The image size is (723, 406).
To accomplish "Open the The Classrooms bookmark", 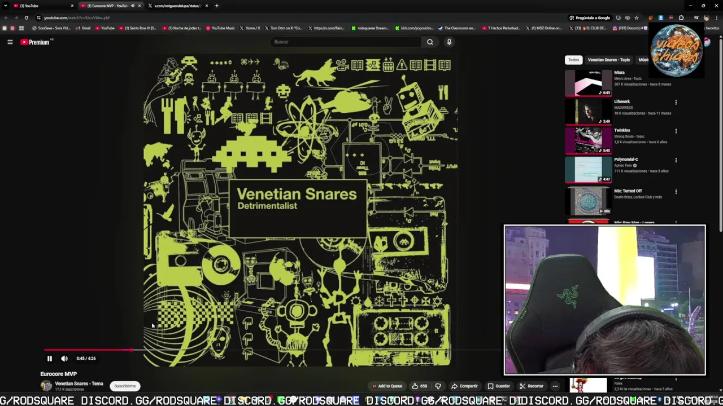I will coord(458,28).
